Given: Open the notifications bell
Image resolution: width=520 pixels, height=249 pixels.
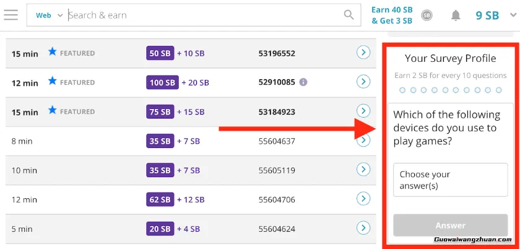Looking at the screenshot, I should coord(456,15).
